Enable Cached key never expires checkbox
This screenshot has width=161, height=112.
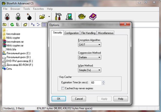point(63,88)
